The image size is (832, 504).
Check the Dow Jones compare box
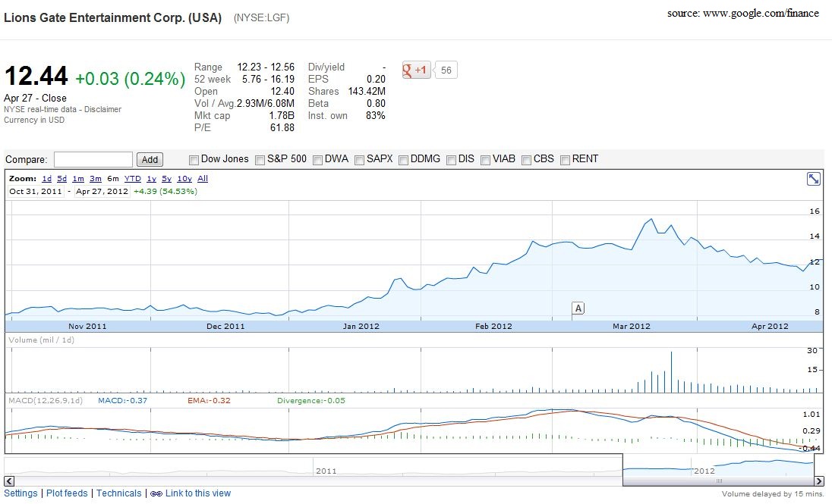[194, 160]
